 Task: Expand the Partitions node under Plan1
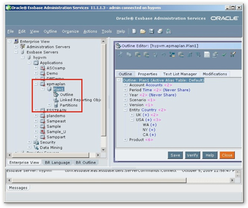pos(49,105)
